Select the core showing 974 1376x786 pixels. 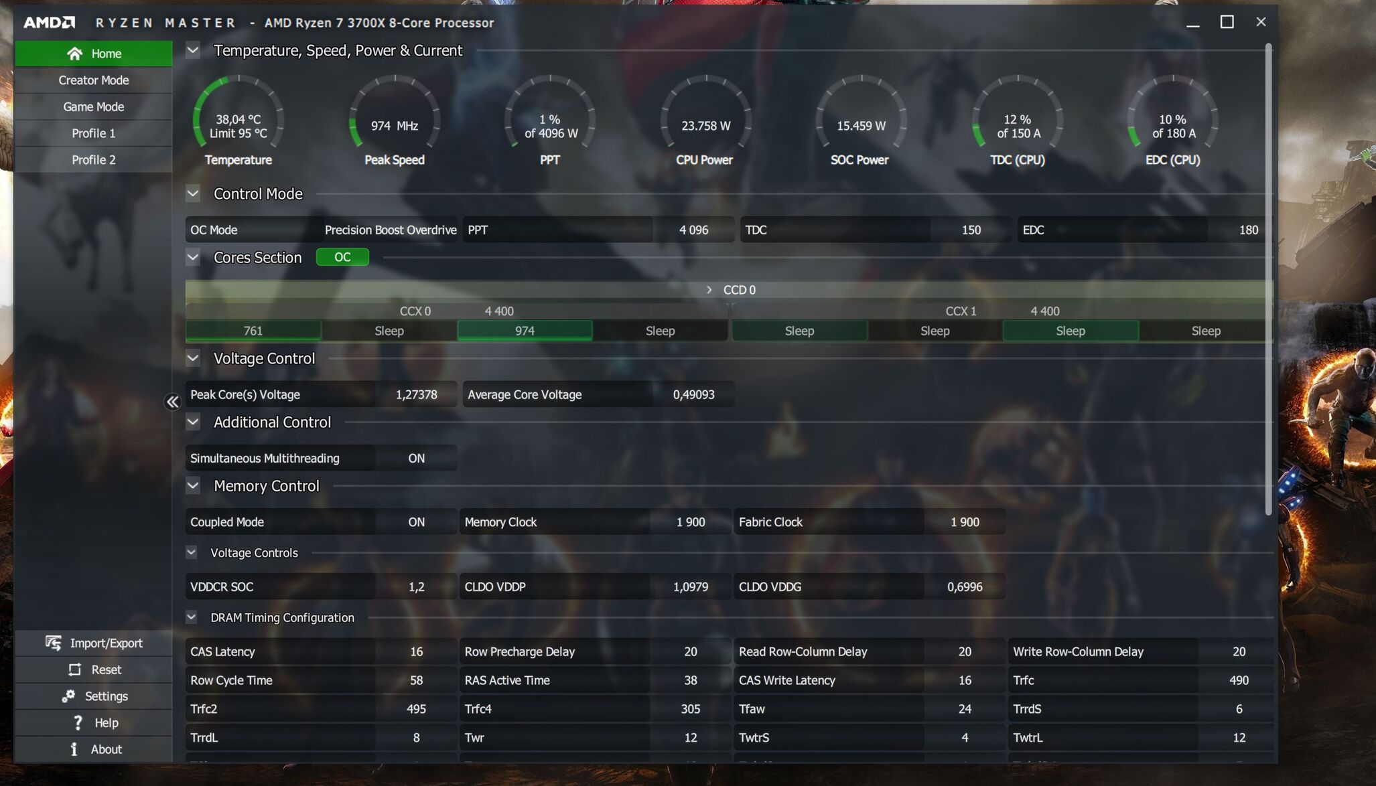tap(525, 331)
